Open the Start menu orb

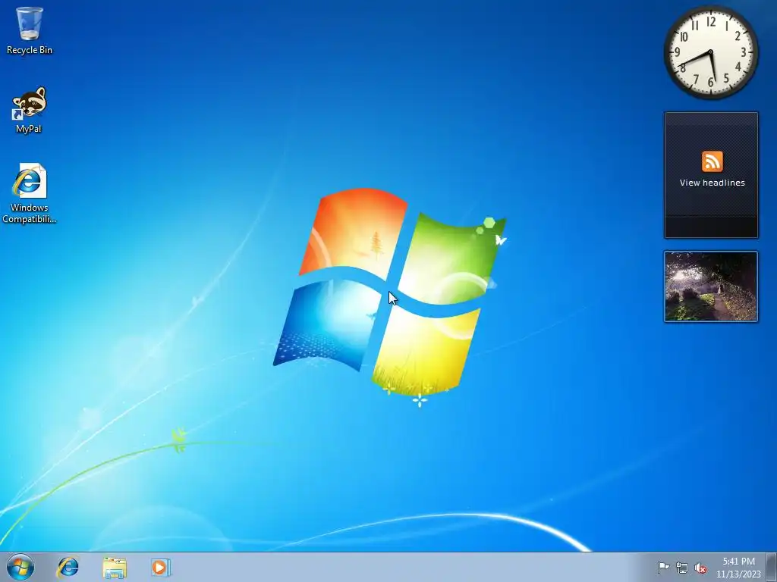[x=20, y=567]
